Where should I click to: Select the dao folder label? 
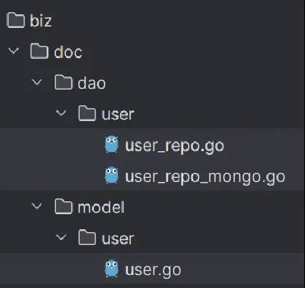click(92, 83)
